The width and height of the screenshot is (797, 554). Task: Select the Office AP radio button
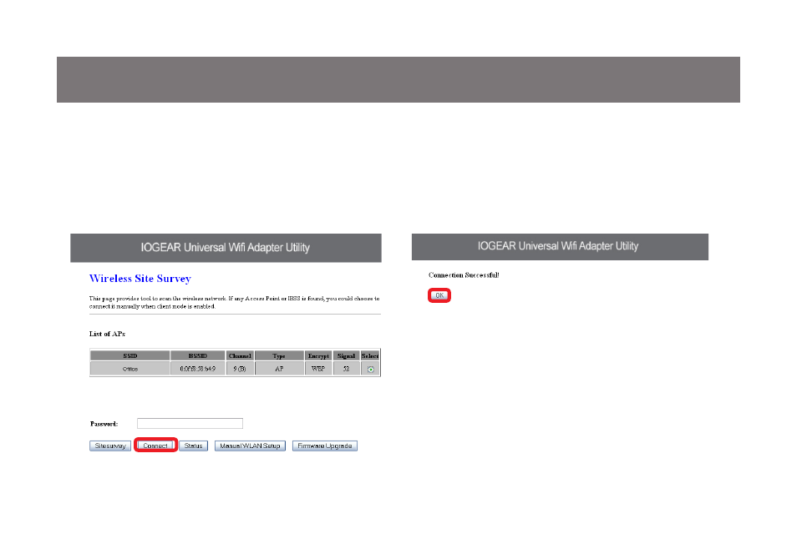tap(371, 369)
